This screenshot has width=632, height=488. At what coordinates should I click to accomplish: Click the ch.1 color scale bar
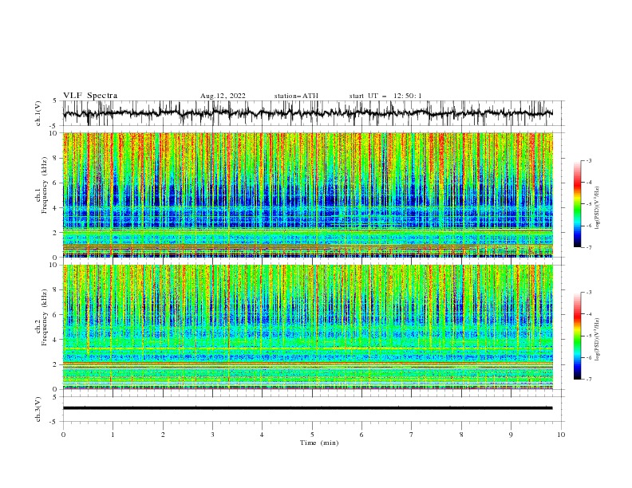coord(577,204)
